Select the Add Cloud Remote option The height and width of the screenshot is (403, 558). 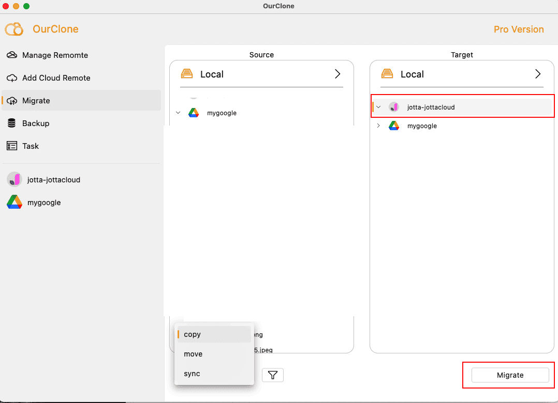tap(55, 78)
